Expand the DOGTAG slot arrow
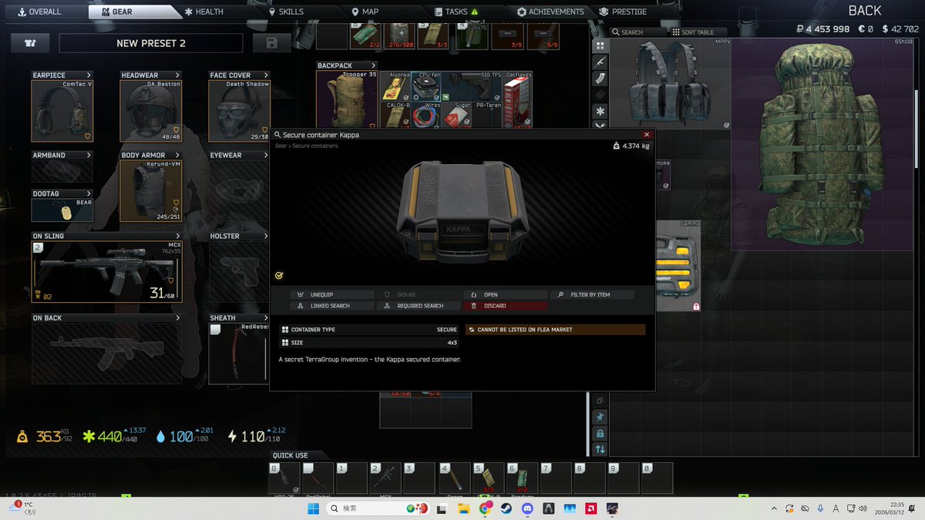925x520 pixels. tap(89, 193)
